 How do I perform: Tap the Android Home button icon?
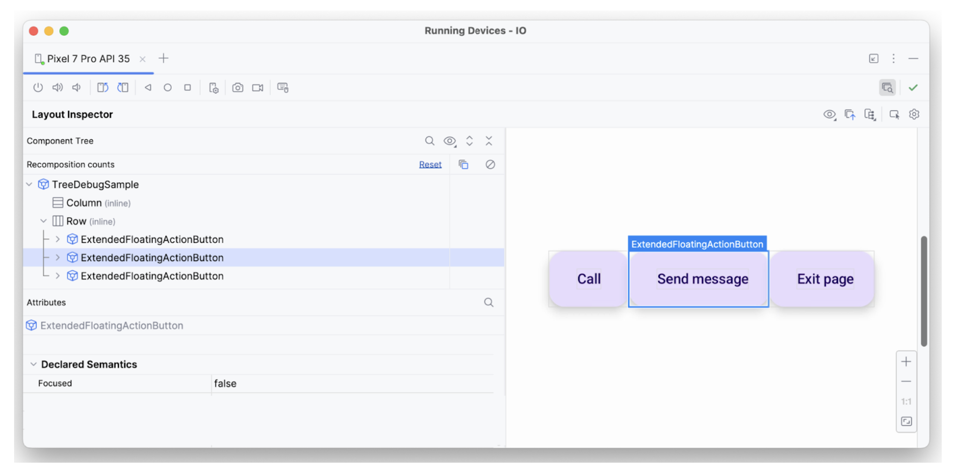(x=168, y=87)
